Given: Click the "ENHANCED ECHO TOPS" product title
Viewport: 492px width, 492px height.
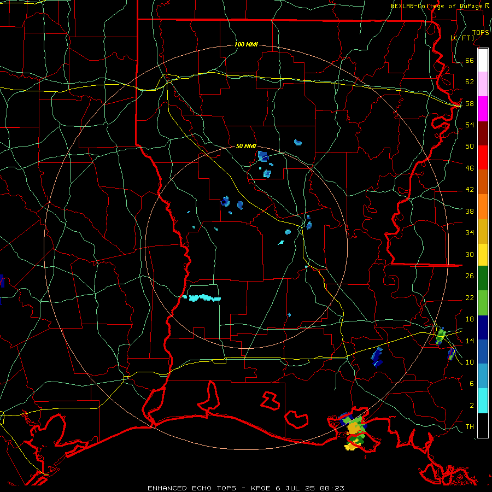Looking at the screenshot, I should click(x=192, y=488).
